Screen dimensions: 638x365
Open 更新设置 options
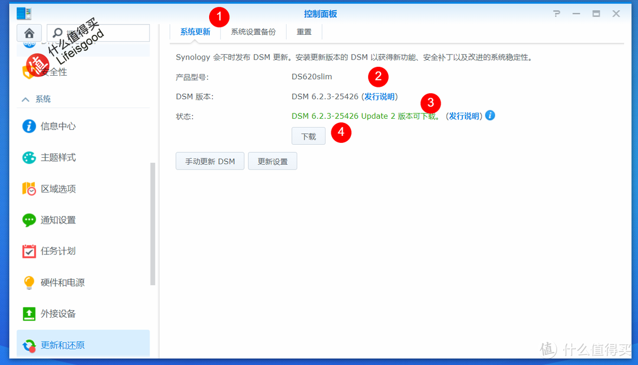tap(272, 161)
